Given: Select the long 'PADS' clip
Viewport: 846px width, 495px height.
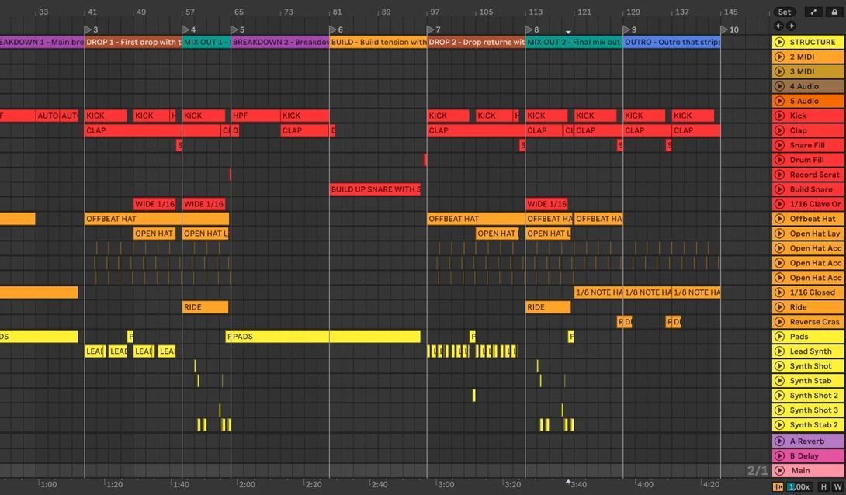Looking at the screenshot, I should click(x=326, y=337).
